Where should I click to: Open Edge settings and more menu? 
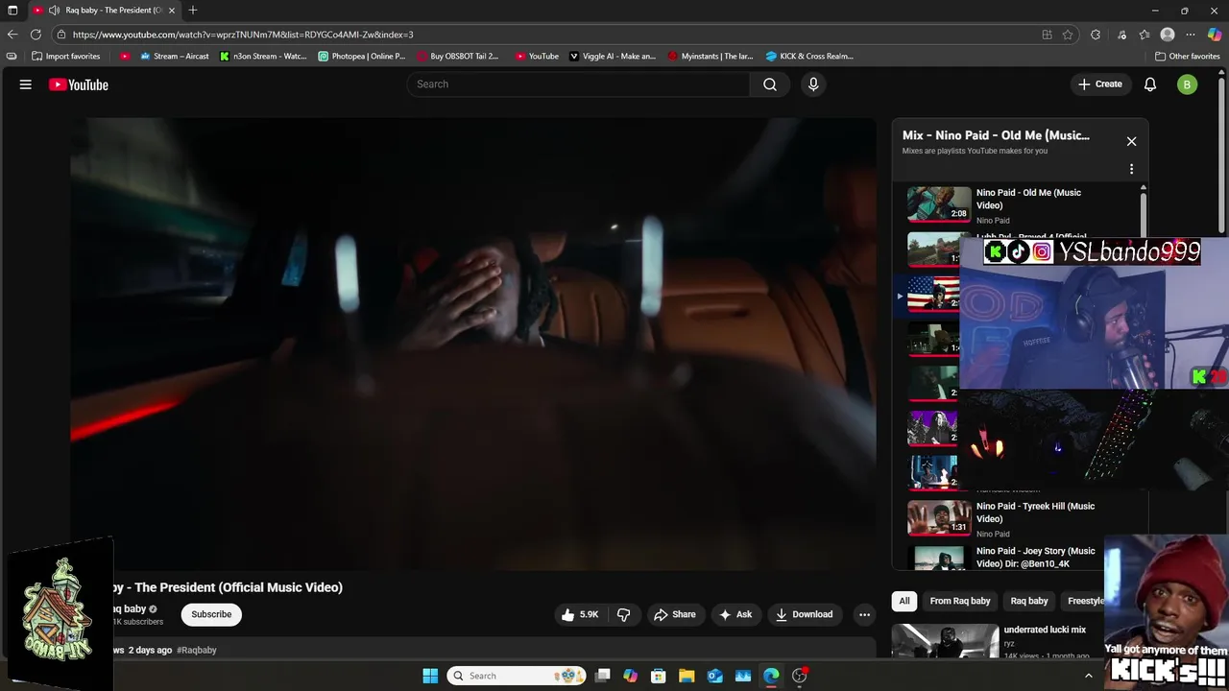[1191, 35]
